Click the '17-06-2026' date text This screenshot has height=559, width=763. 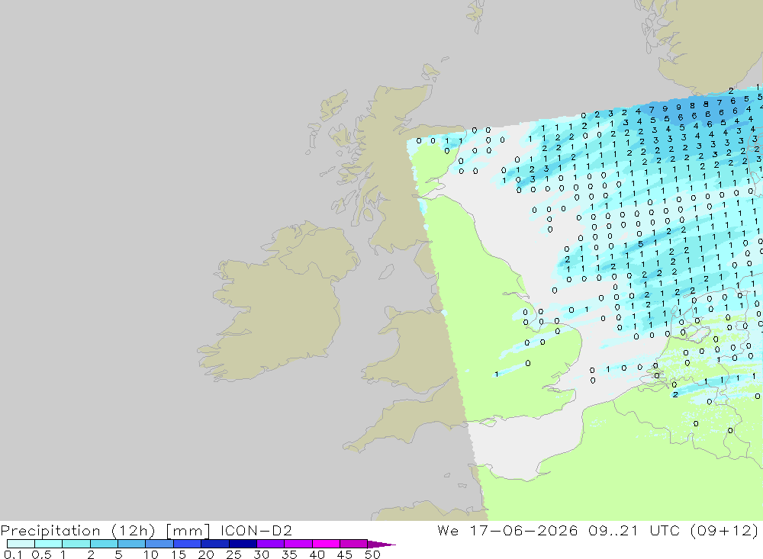(523, 530)
